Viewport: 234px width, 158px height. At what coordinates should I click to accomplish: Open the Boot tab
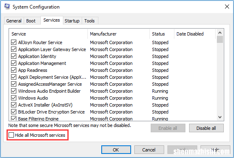tap(31, 21)
